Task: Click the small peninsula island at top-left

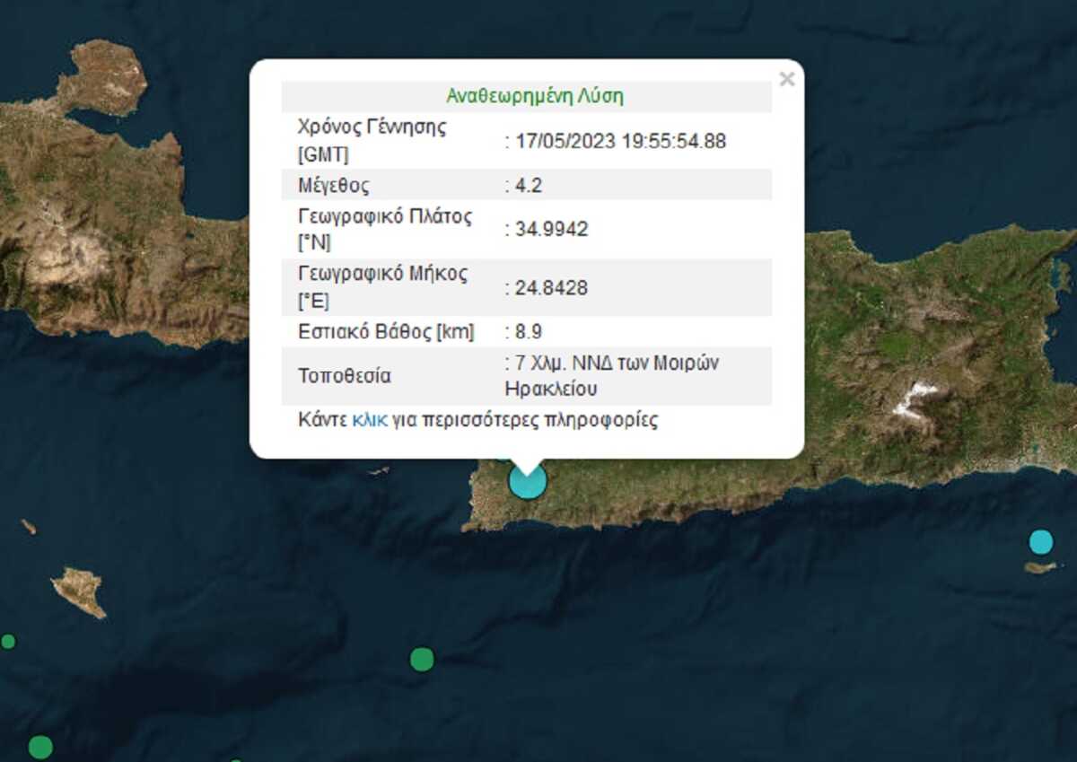Action: pyautogui.click(x=103, y=76)
